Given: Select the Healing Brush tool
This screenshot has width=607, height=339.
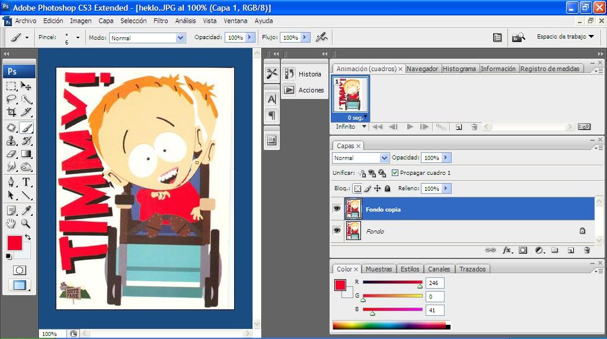Looking at the screenshot, I should (11, 127).
